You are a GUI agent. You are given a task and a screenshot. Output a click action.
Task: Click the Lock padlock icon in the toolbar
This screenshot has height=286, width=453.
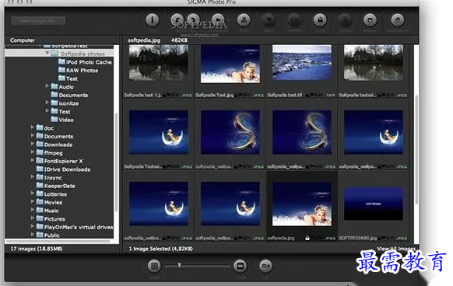320,20
